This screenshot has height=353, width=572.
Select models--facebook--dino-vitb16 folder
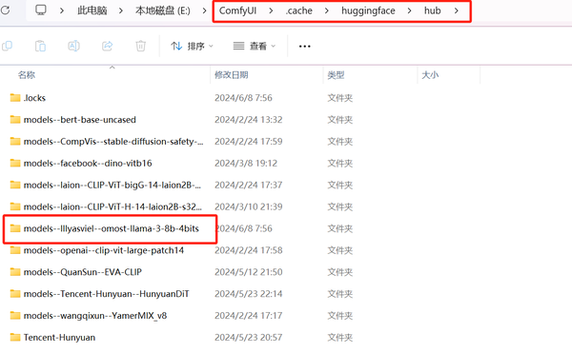(88, 164)
